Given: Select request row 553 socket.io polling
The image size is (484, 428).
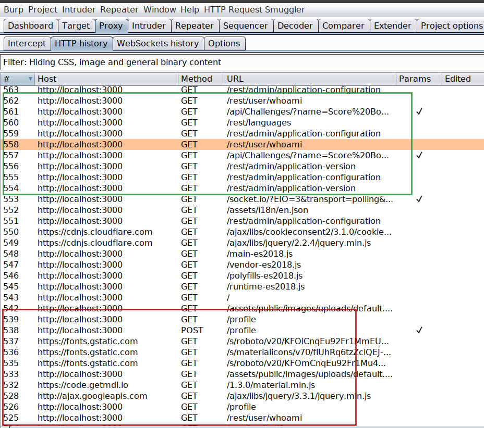Looking at the screenshot, I should pos(242,199).
